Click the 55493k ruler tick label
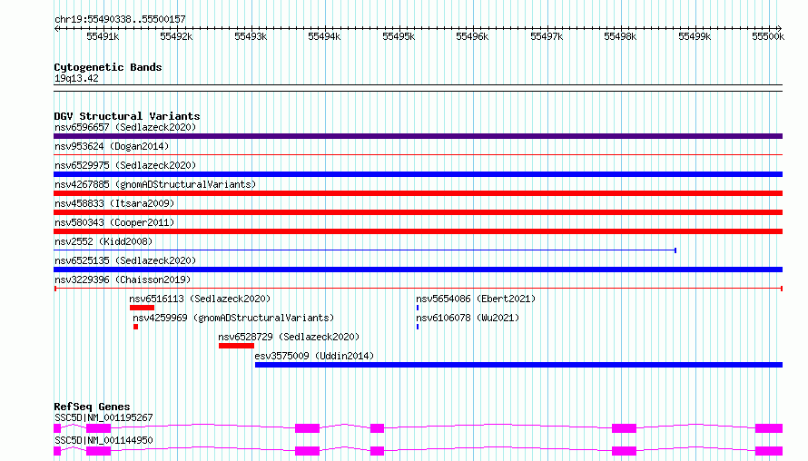This screenshot has height=461, width=808. [251, 36]
